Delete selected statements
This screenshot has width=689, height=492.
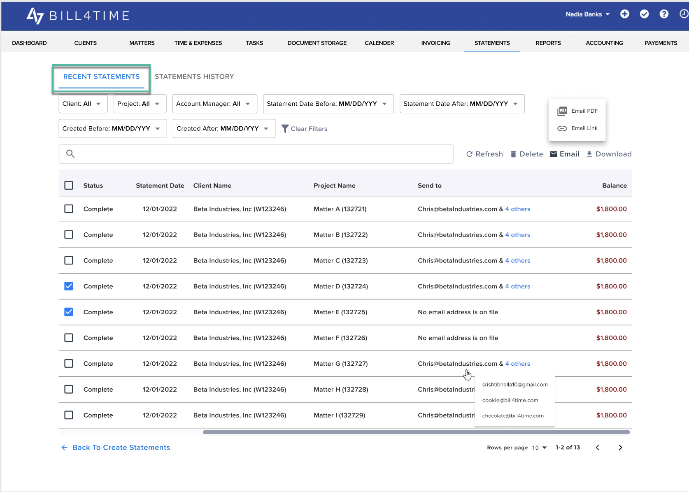point(526,154)
